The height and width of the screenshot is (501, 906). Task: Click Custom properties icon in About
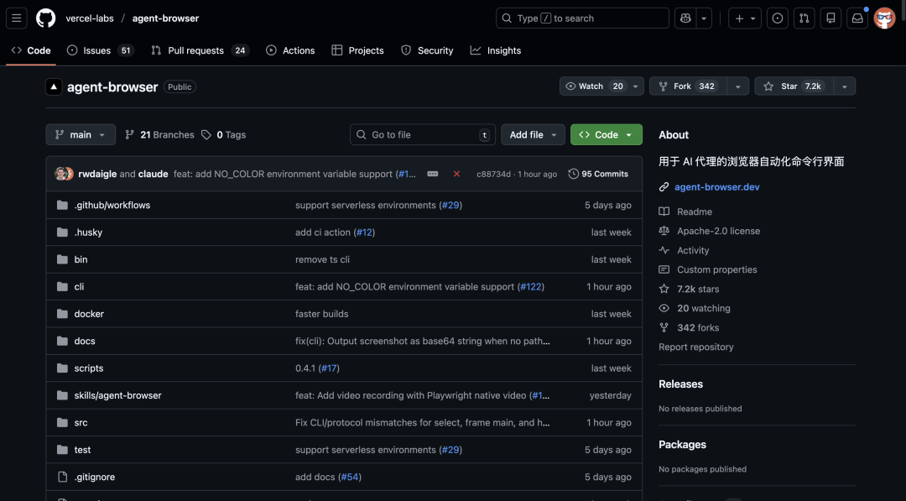[x=664, y=269]
